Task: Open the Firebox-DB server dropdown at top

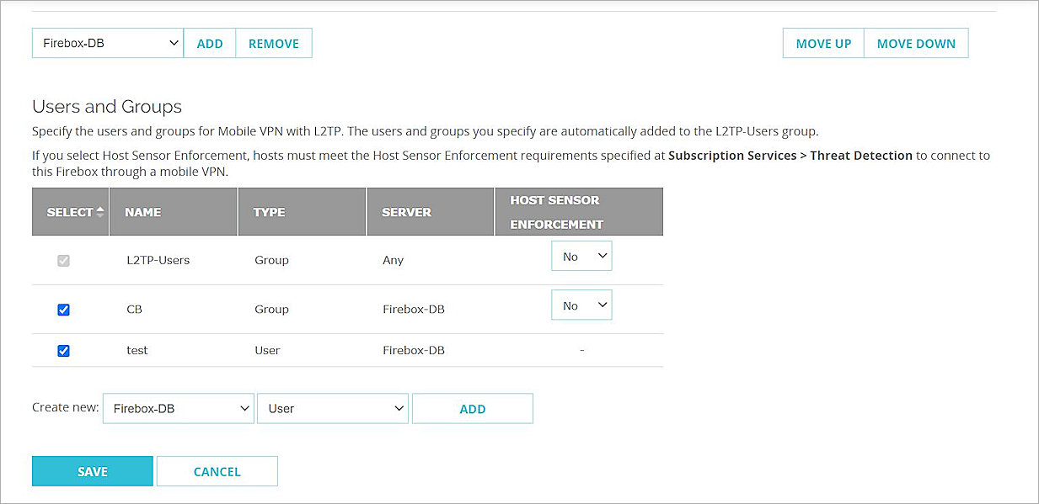Action: point(107,43)
